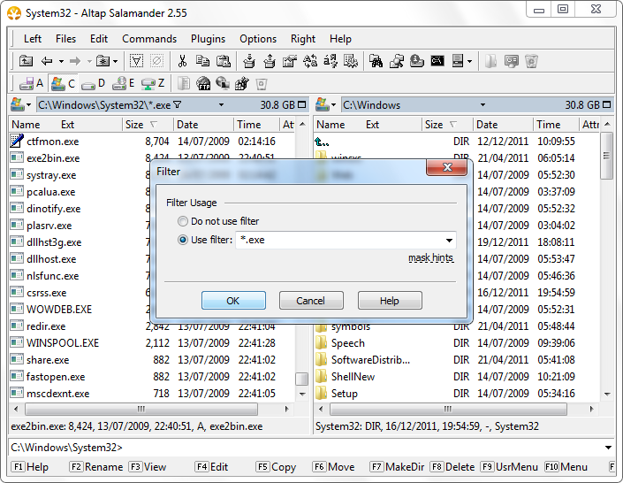Open the Files menu
Image resolution: width=623 pixels, height=483 pixels.
65,39
